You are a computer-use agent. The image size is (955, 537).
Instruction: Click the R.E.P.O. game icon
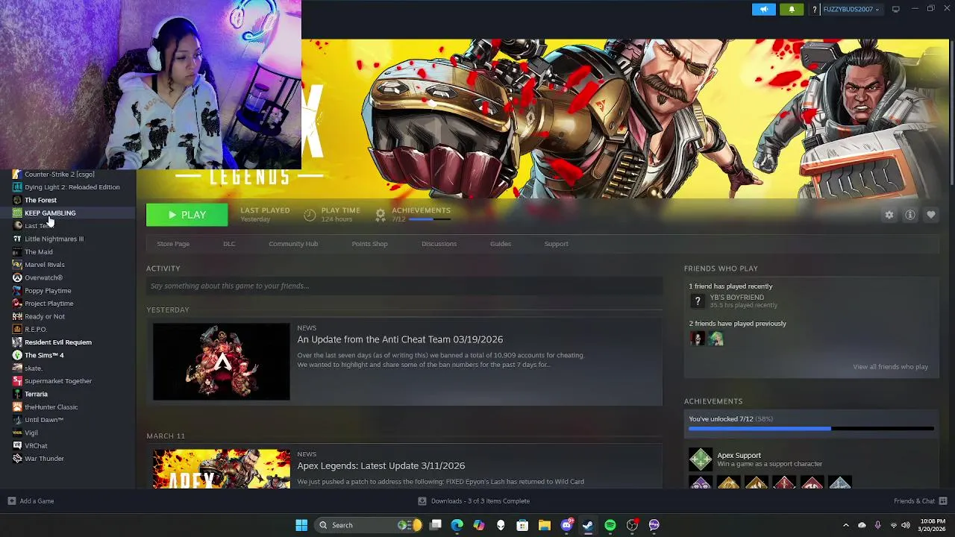(17, 330)
